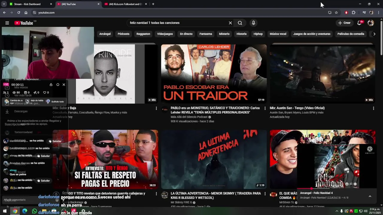Screen dimensions: 383x215
Task: Open options for La Última Advertencia video
Action: pyautogui.click(x=265, y=194)
